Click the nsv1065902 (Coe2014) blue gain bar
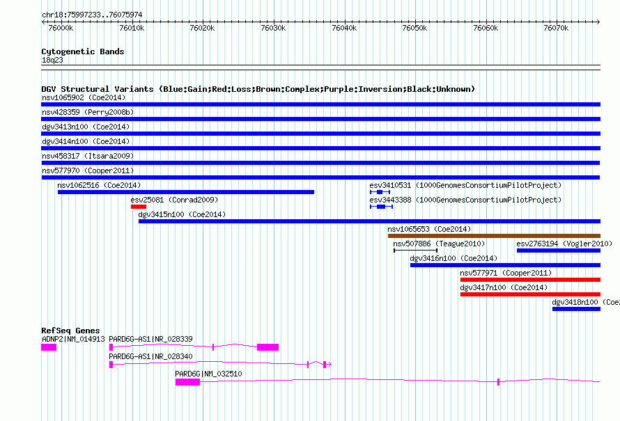The image size is (620, 421). tap(320, 104)
